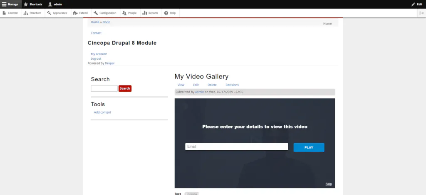Switch to the Revisions tab
Image resolution: width=426 pixels, height=195 pixels.
pos(232,85)
